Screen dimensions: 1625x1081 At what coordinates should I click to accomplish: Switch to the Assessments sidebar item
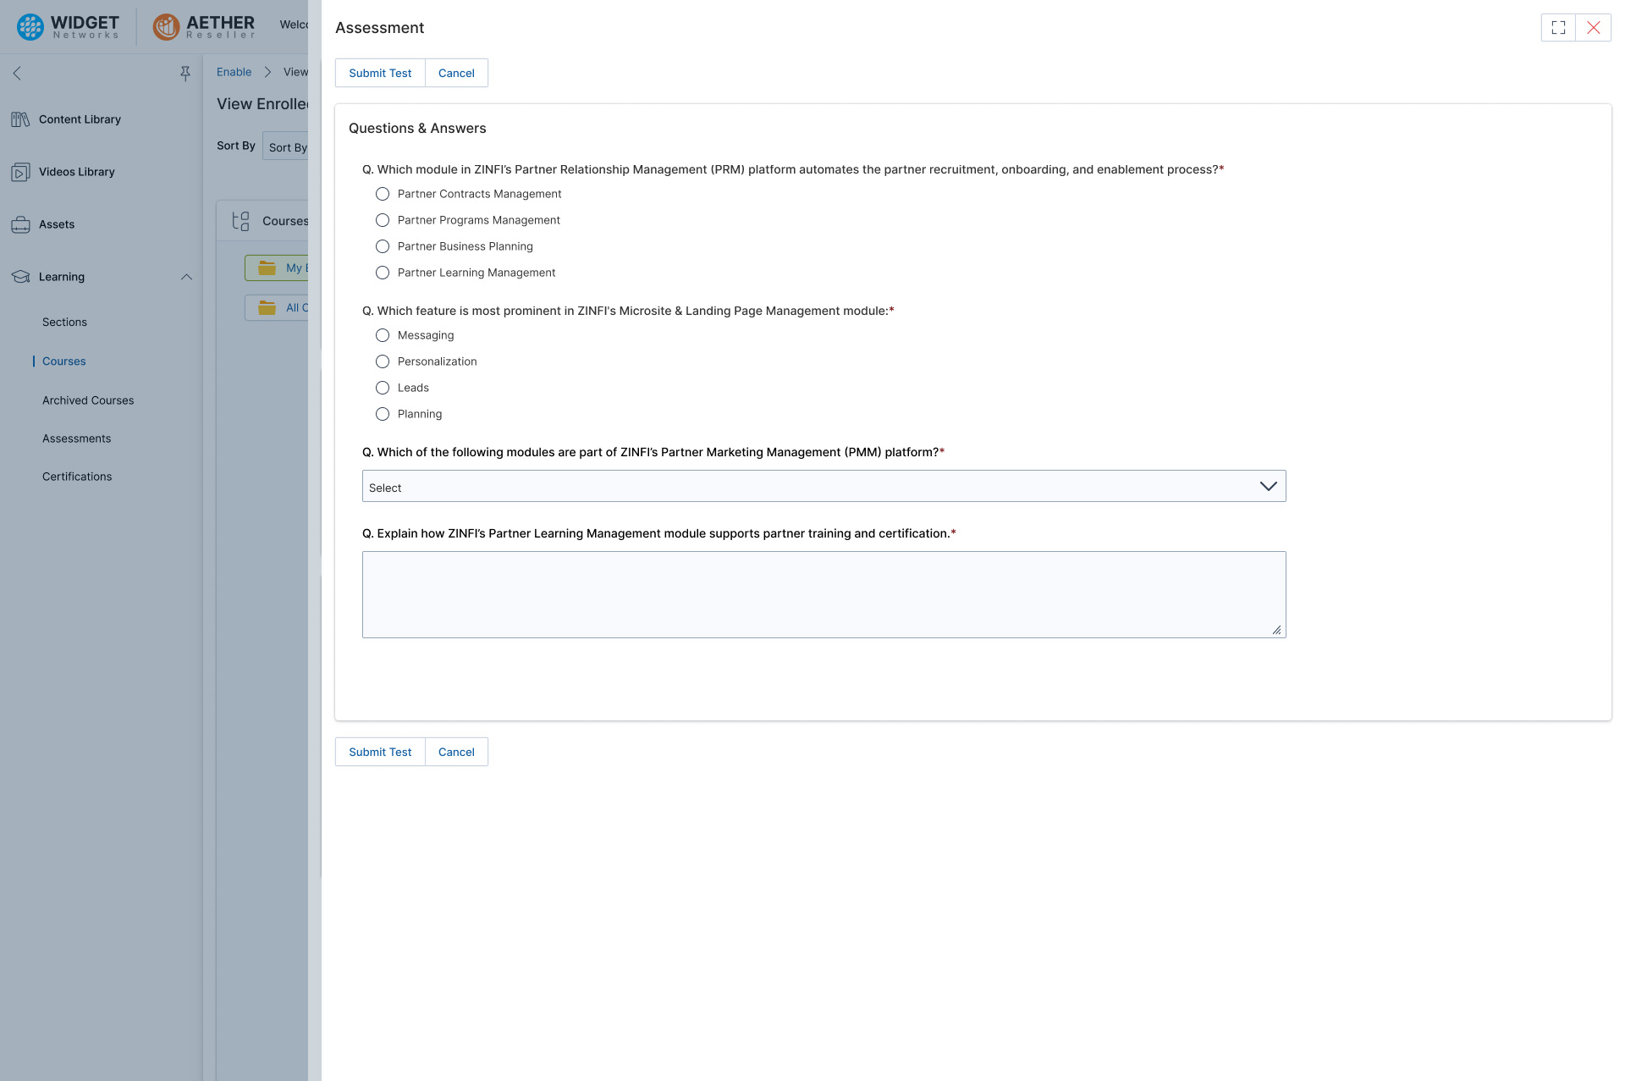coord(76,438)
